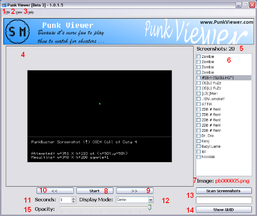Click the Show GUID button
The height and width of the screenshot is (216, 257).
coord(224,210)
